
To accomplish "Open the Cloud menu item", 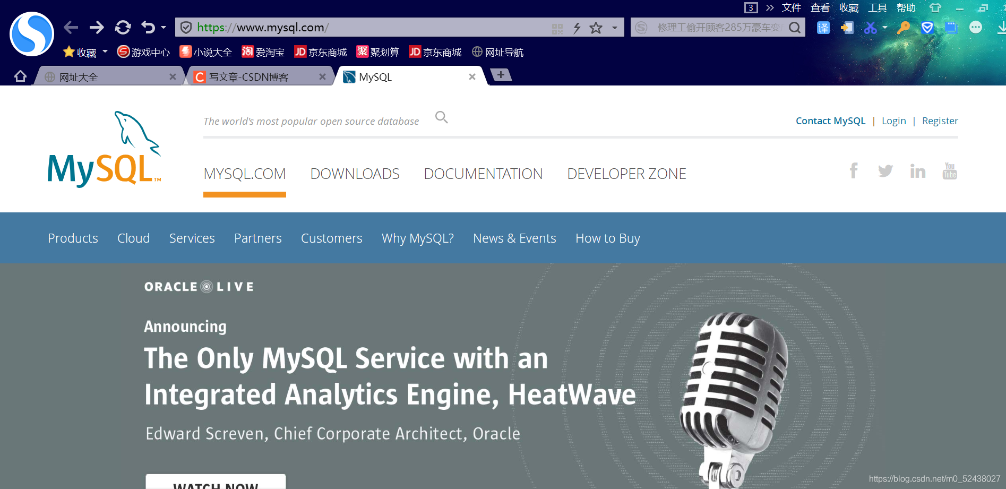I will point(134,238).
